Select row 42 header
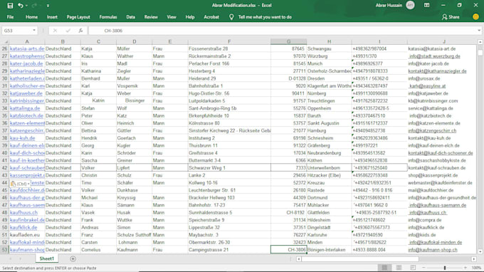The height and width of the screenshot is (272, 484). (x=4, y=167)
